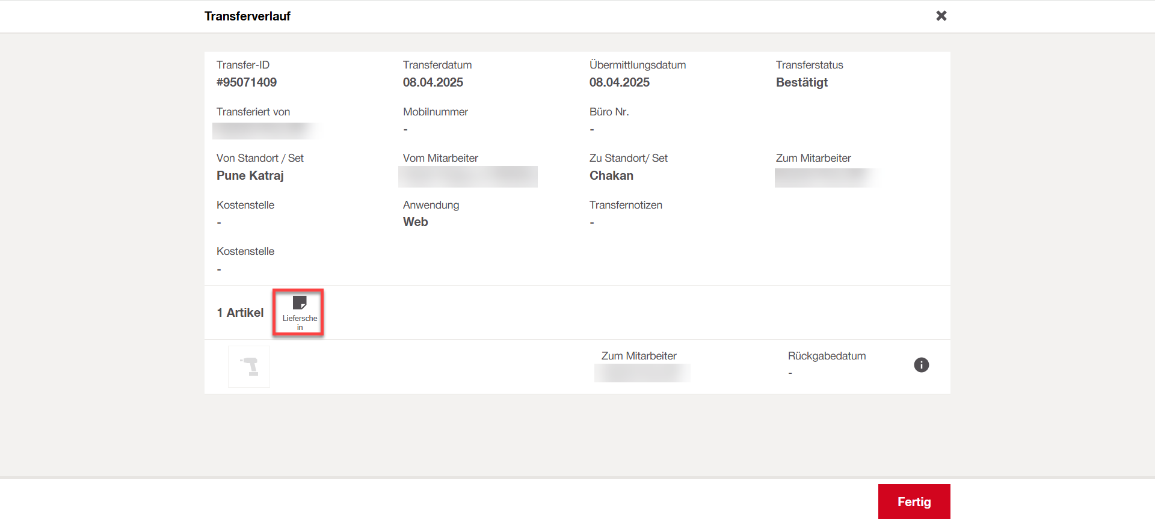
Task: Click the Bestätigt transfer status
Action: tap(801, 82)
